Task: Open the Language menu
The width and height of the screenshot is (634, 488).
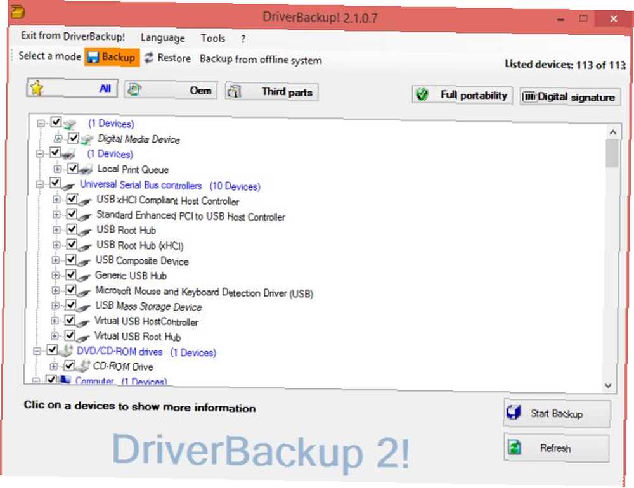Action: [162, 37]
